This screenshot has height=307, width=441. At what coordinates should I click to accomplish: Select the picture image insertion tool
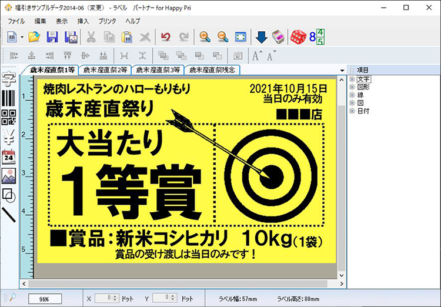coord(9,176)
